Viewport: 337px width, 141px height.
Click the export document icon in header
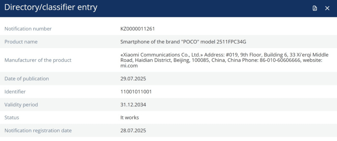point(315,8)
